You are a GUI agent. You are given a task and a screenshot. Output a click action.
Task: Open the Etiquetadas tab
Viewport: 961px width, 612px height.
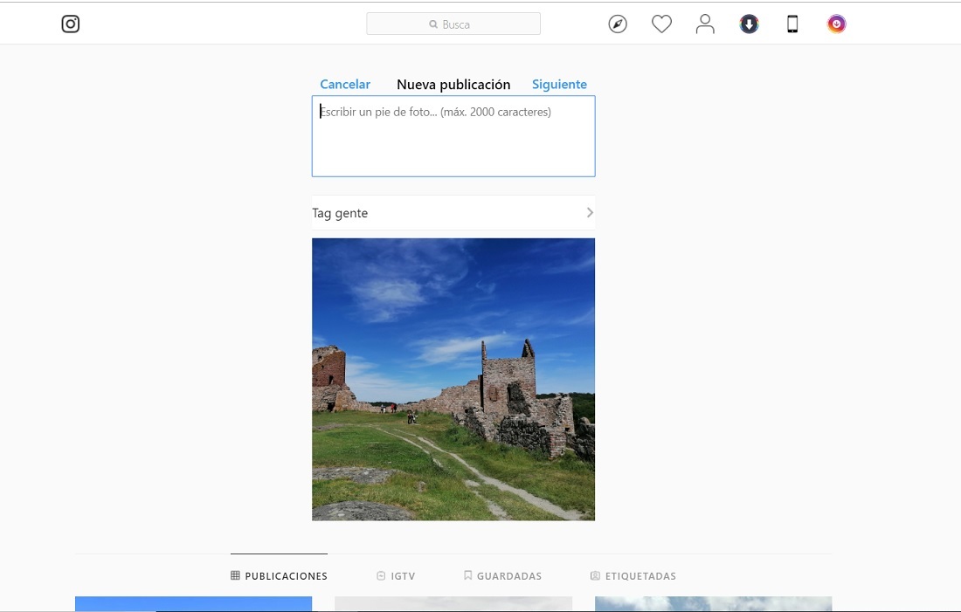[633, 576]
